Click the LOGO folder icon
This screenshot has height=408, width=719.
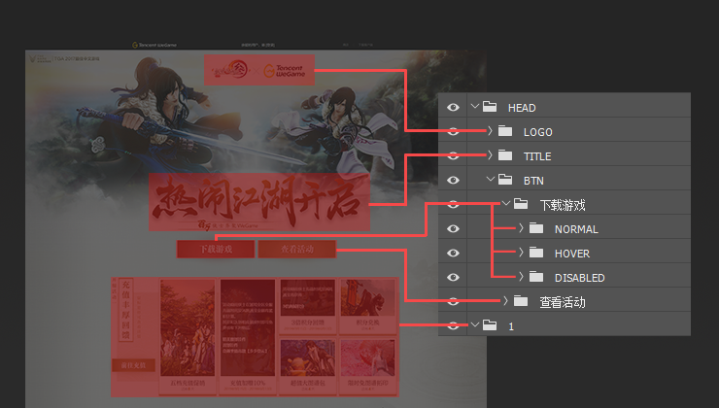click(x=505, y=131)
